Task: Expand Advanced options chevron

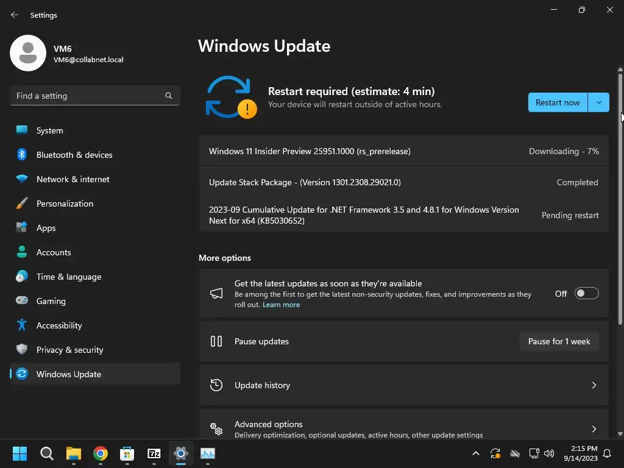Action: 594,429
